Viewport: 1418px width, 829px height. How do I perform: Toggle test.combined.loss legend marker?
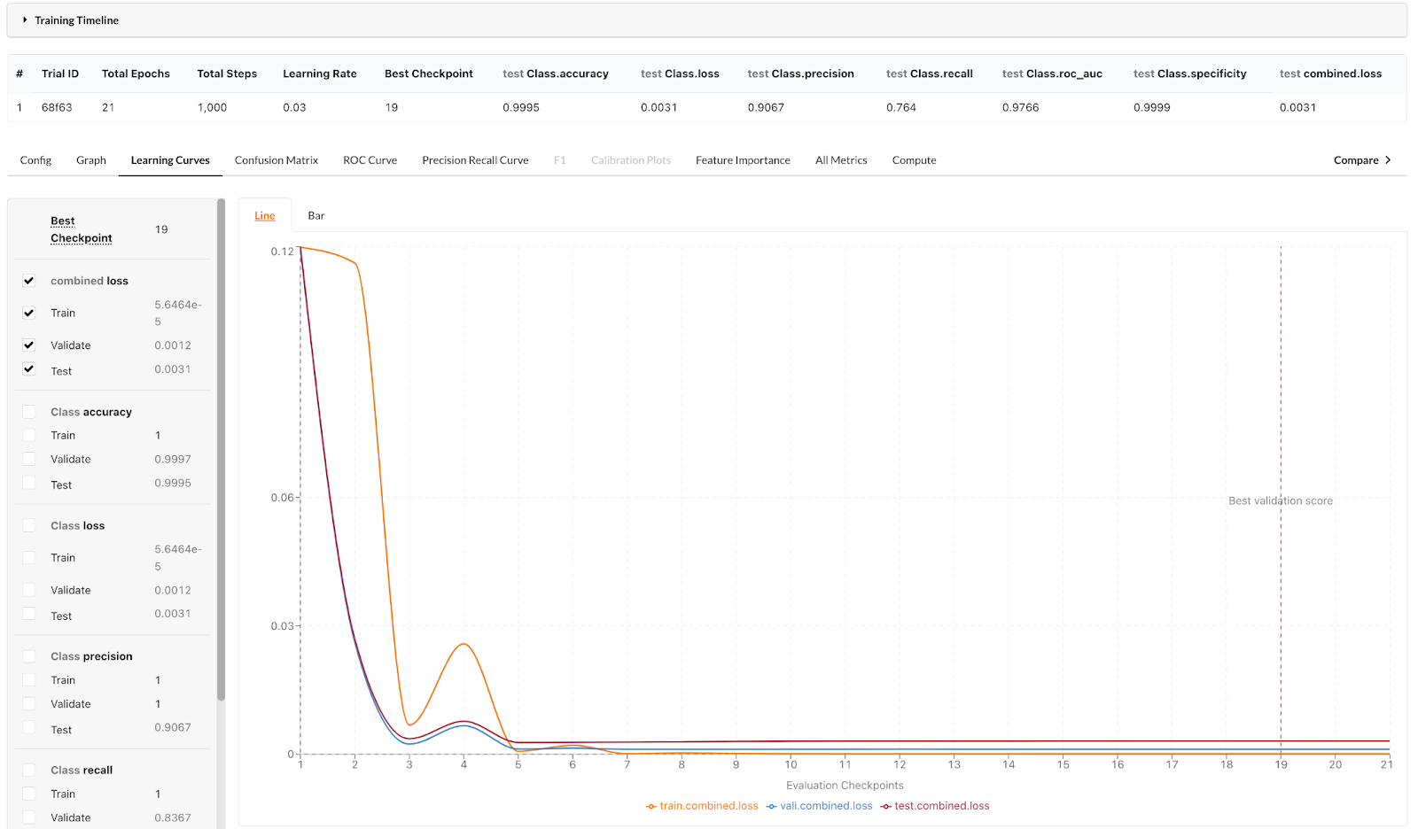[886, 807]
